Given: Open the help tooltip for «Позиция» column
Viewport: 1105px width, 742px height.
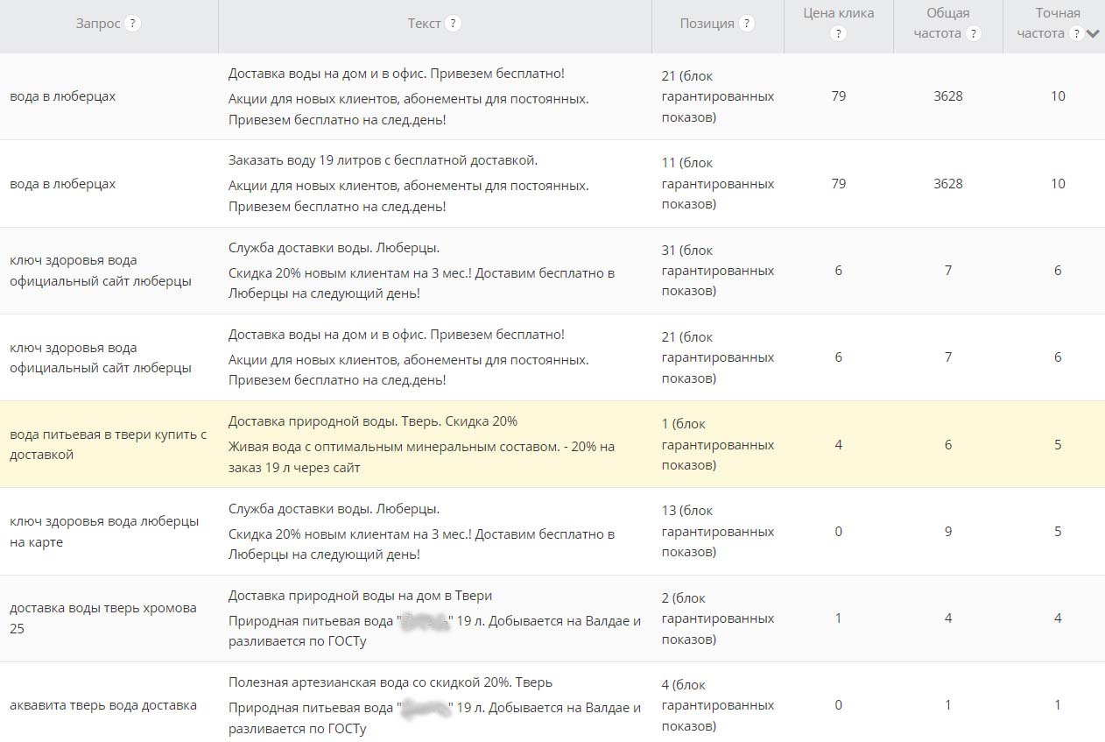Looking at the screenshot, I should point(747,23).
